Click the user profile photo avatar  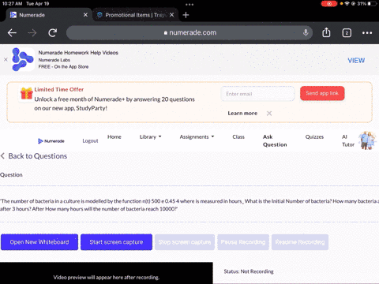(x=368, y=140)
